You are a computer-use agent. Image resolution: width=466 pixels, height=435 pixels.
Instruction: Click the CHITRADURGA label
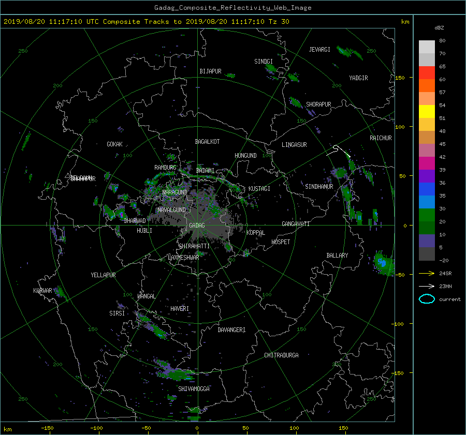282,355
